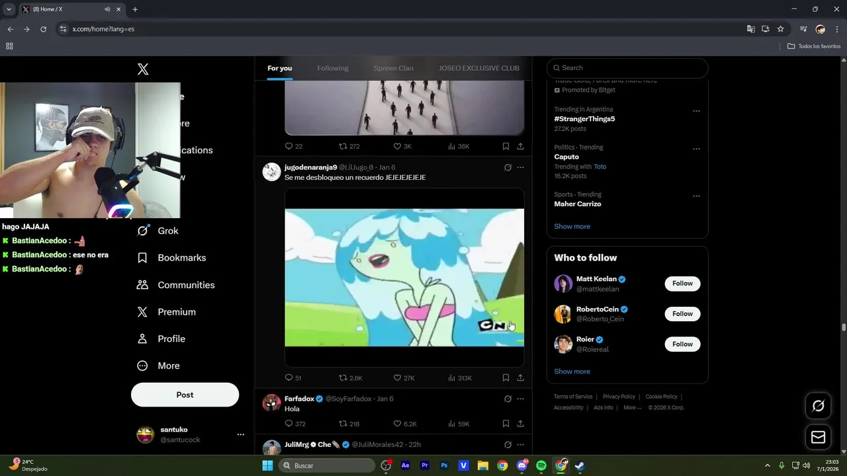The image size is (847, 476).
Task: Bookmark this page with star icon
Action: (781, 29)
